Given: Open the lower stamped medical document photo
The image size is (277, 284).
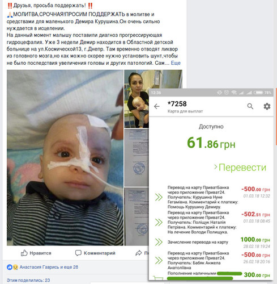Looking at the screenshot, I should [137, 216].
